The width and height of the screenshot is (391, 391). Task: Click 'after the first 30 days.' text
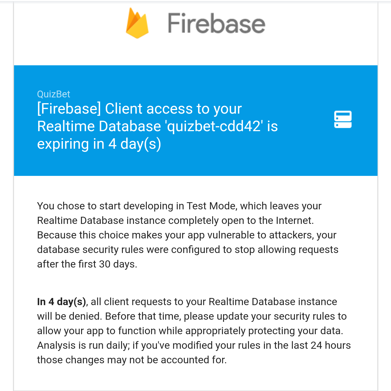87,264
